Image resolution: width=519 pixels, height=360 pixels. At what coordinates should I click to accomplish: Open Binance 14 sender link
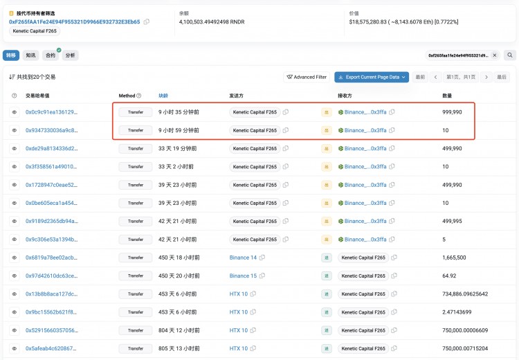pos(243,258)
